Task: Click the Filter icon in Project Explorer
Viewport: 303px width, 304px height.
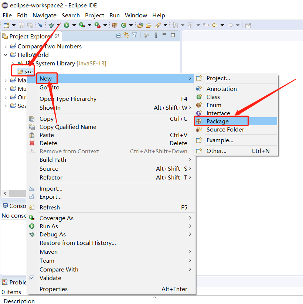Action: (x=135, y=35)
